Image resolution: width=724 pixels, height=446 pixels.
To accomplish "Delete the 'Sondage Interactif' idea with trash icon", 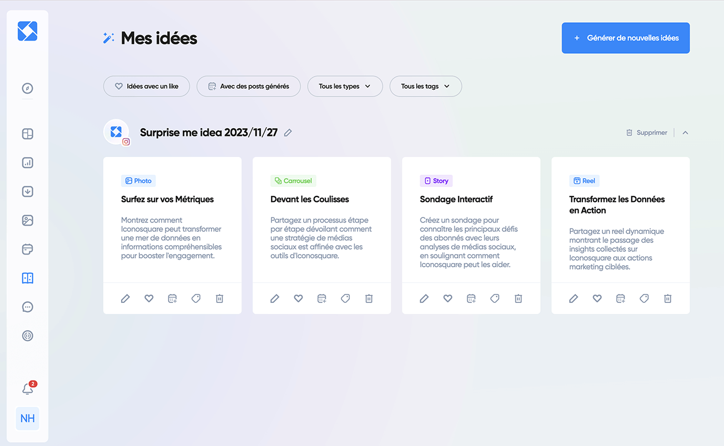I will tap(518, 298).
